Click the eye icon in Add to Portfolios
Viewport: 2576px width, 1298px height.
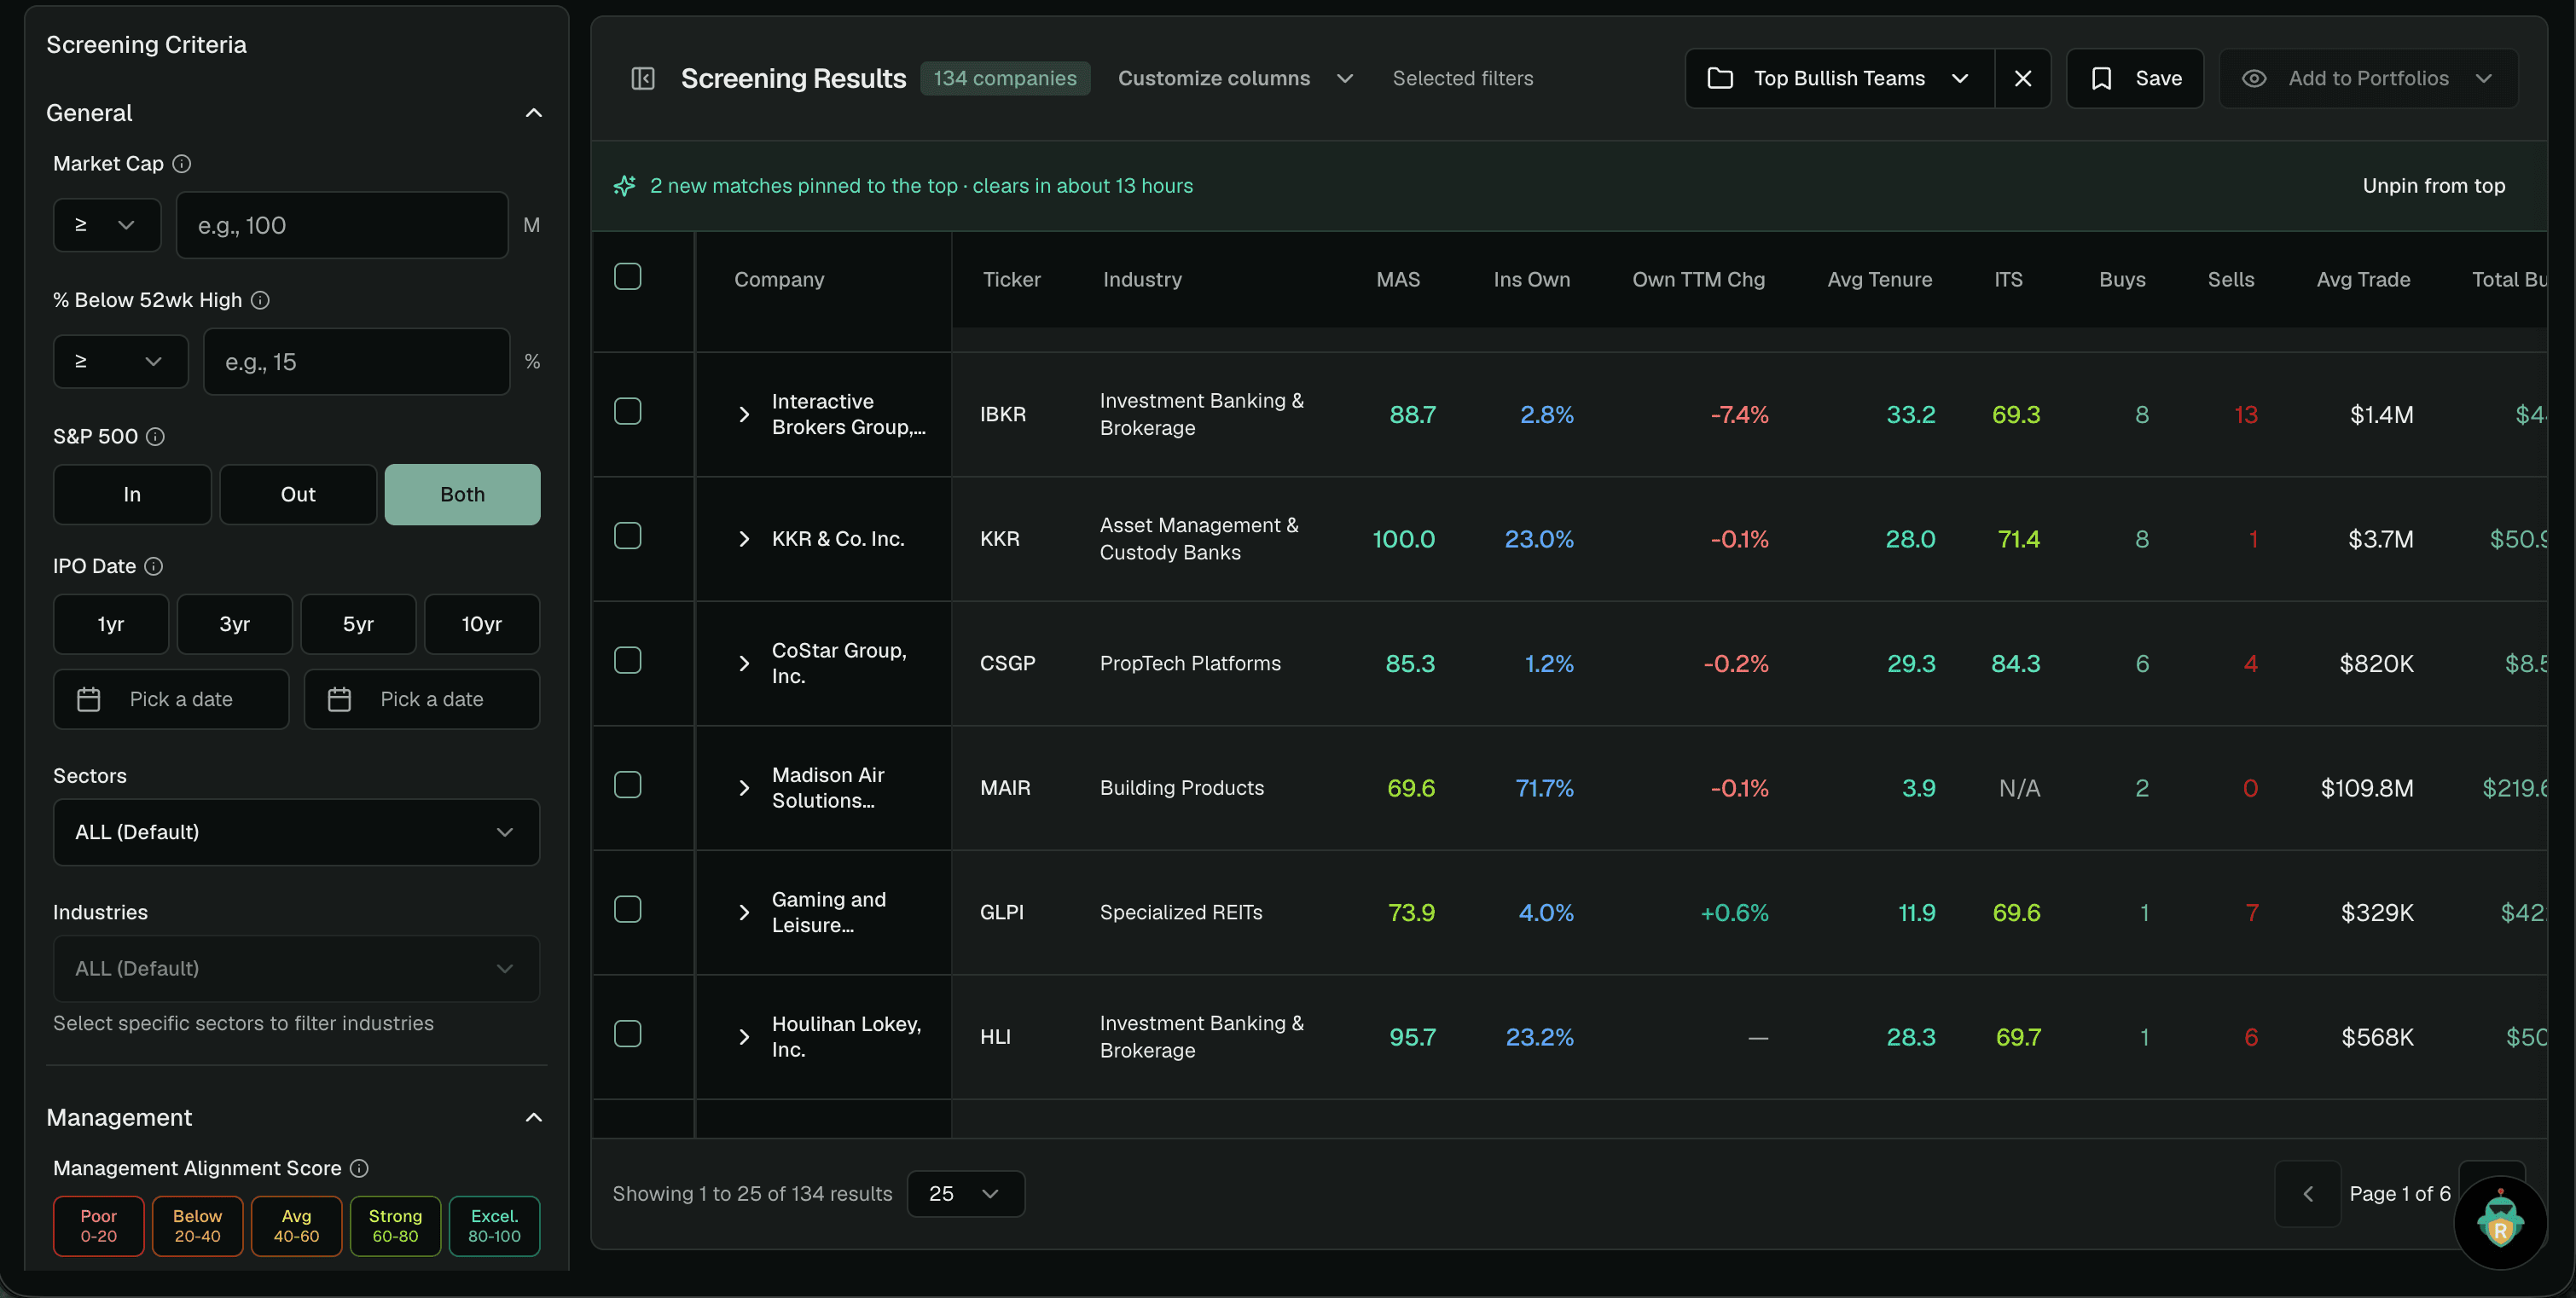pos(2254,78)
